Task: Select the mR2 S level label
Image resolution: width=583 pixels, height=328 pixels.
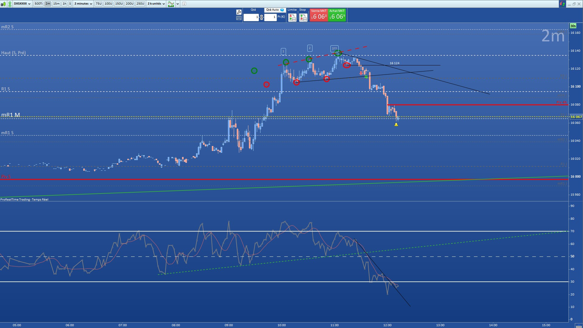Action: coord(7,27)
